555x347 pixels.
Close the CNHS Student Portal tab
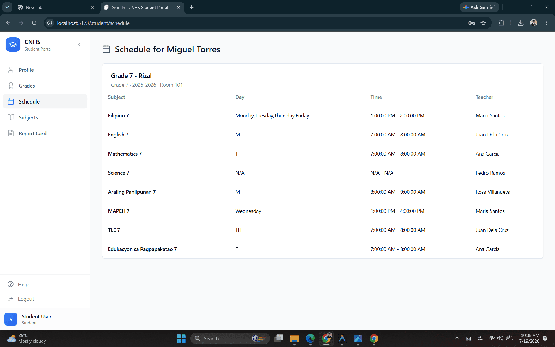click(178, 7)
